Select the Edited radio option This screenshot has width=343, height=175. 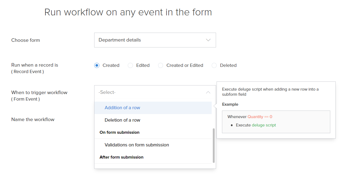coord(130,65)
